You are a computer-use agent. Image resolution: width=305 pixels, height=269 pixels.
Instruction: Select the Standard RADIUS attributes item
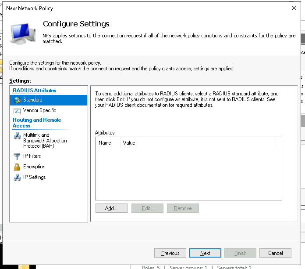click(33, 100)
